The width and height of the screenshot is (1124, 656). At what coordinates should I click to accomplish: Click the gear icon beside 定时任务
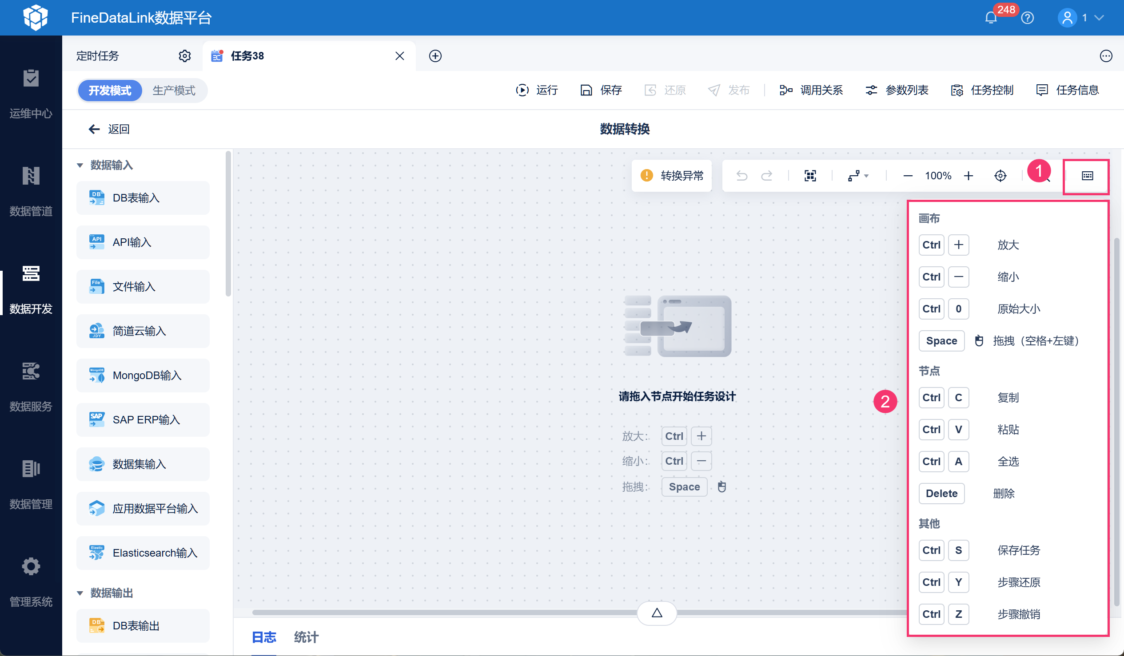pos(185,56)
